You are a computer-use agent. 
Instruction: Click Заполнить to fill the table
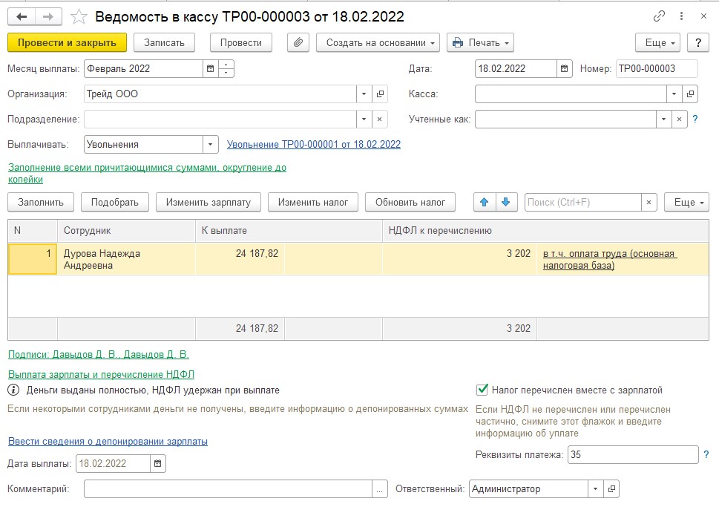click(x=41, y=203)
